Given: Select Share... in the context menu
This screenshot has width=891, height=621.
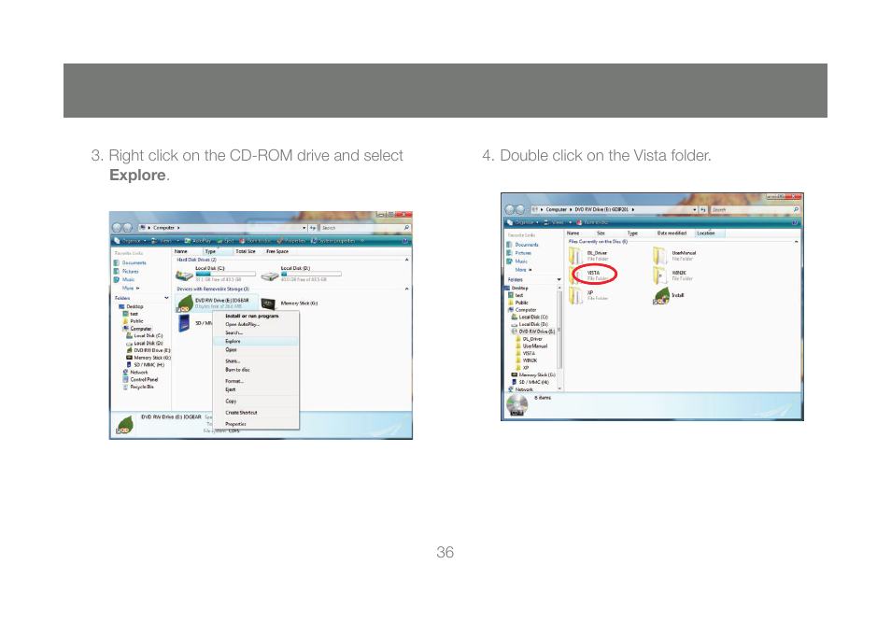Looking at the screenshot, I should point(255,361).
